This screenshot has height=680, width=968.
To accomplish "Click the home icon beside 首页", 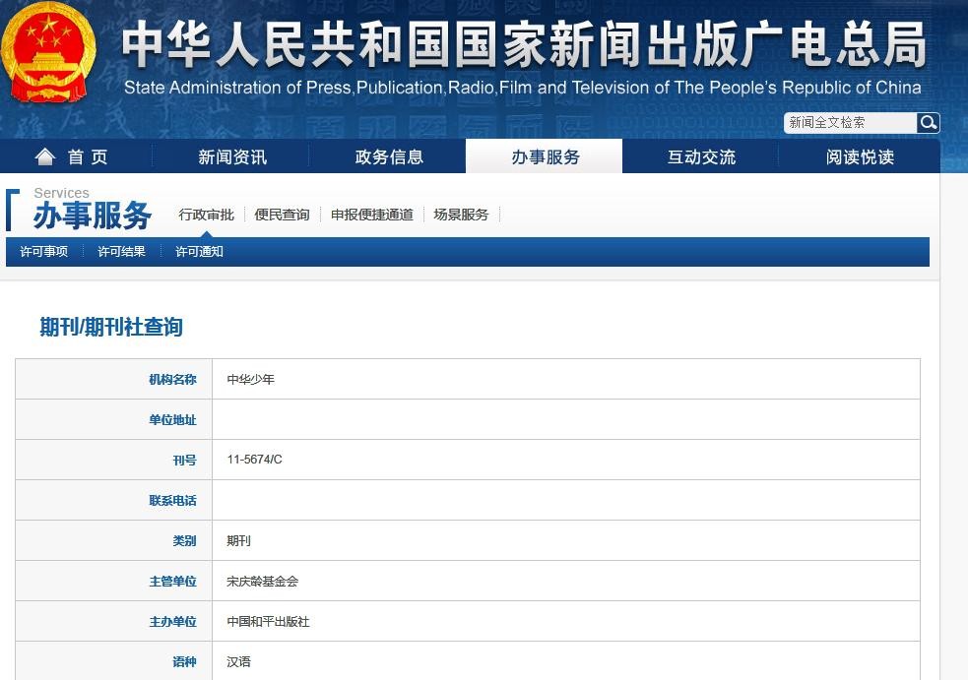I will point(45,156).
